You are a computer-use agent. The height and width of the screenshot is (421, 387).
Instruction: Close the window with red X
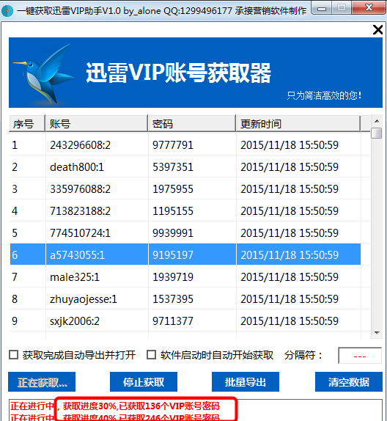[x=369, y=8]
